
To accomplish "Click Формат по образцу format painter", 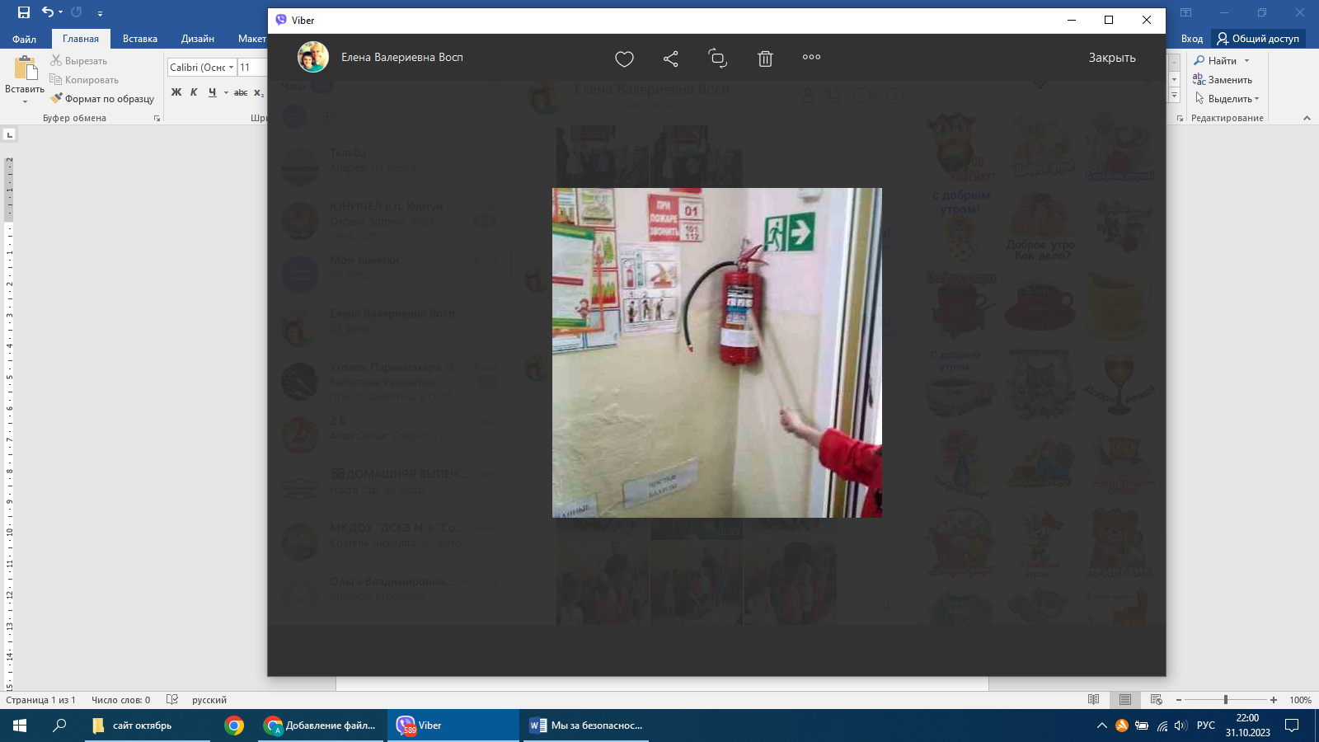I will coord(102,99).
